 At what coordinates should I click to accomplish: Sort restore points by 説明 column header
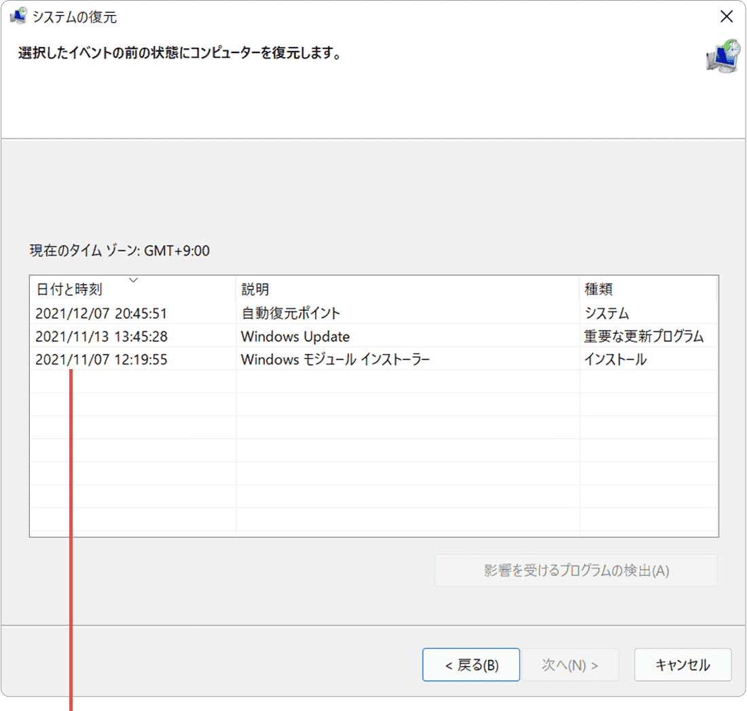255,290
